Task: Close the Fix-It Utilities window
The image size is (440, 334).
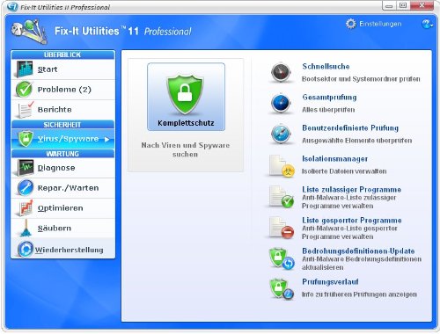Action: tap(422, 5)
